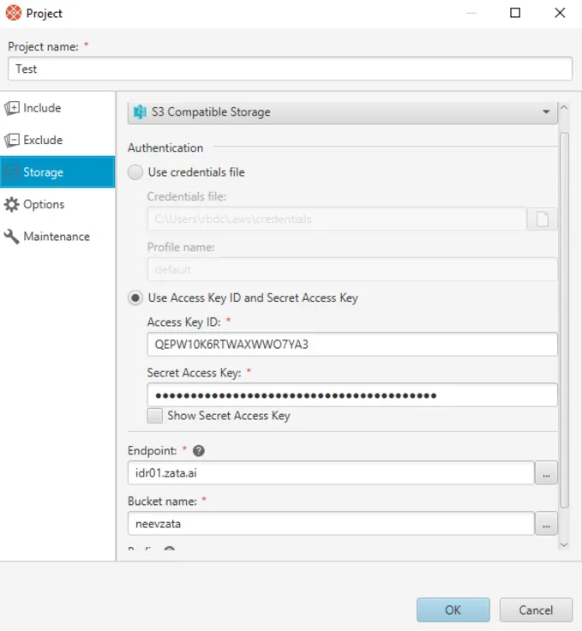Click the scrollbar up arrow
This screenshot has width=582, height=631.
tap(564, 107)
